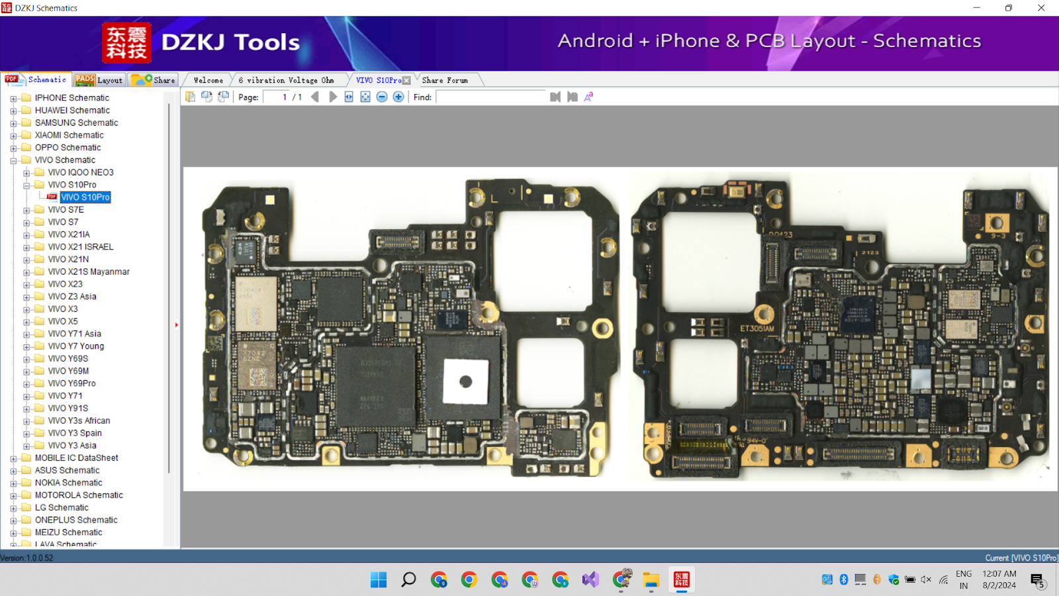
Task: Open Visual Studio from taskbar
Action: tap(590, 580)
